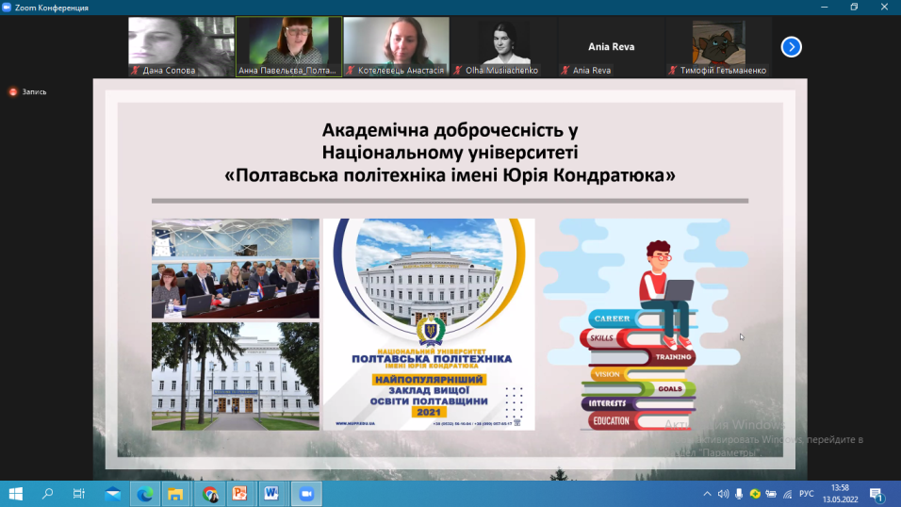The width and height of the screenshot is (901, 507).
Task: Show next participants with the blue arrow
Action: pos(791,46)
